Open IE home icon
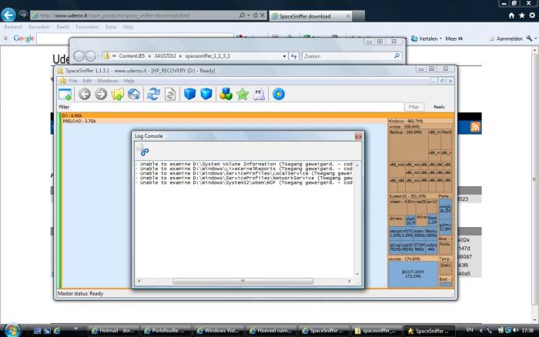The image size is (539, 337). tap(511, 15)
